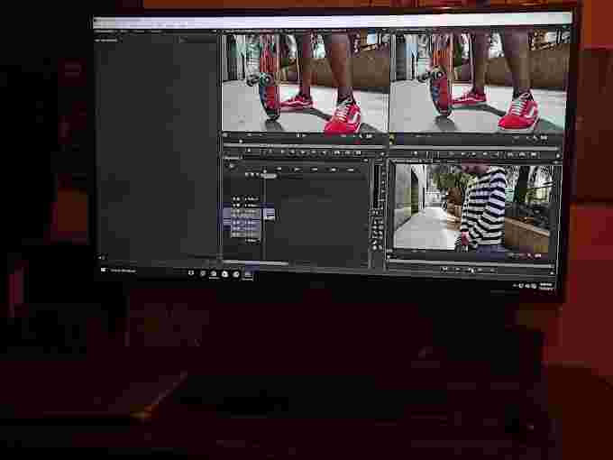Select the timeline panel tab
This screenshot has width=613, height=460.
[233, 160]
